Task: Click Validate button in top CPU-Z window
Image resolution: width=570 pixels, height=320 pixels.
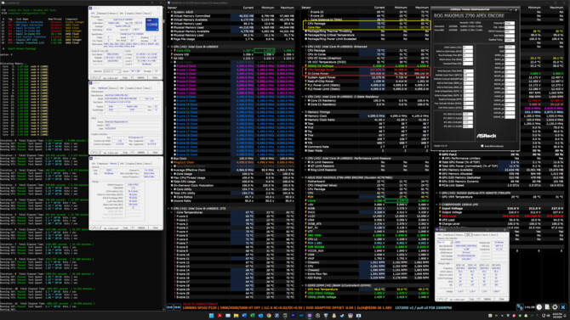Action: coord(140,77)
